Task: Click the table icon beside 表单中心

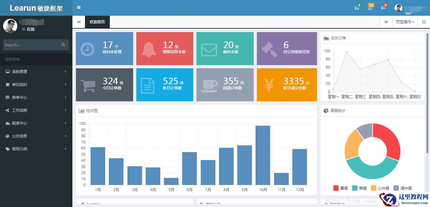Action: coord(8,97)
